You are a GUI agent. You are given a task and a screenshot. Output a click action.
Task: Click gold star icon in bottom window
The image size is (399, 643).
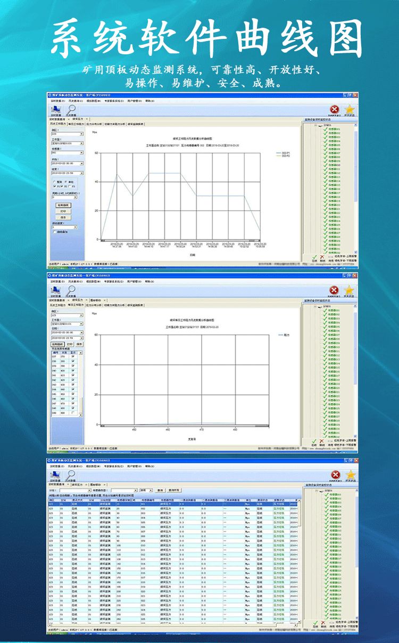350,474
